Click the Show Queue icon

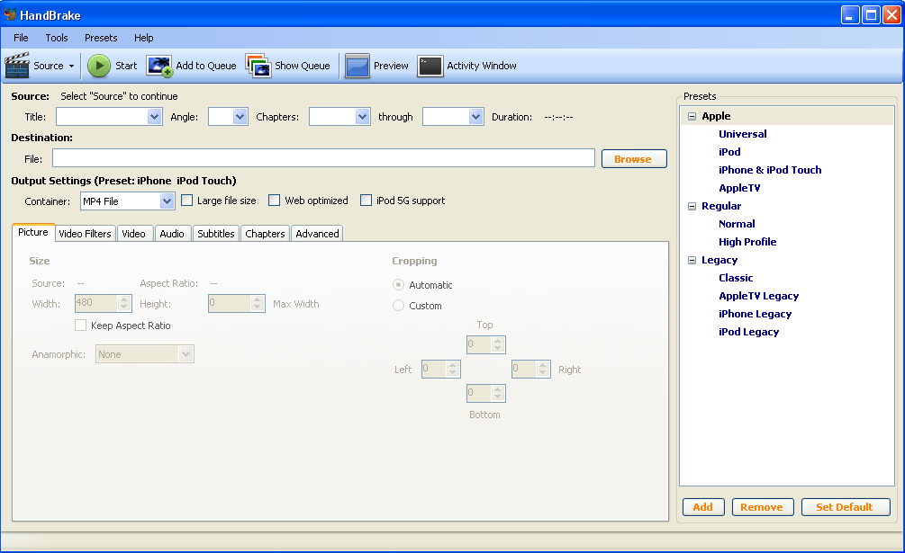[258, 66]
